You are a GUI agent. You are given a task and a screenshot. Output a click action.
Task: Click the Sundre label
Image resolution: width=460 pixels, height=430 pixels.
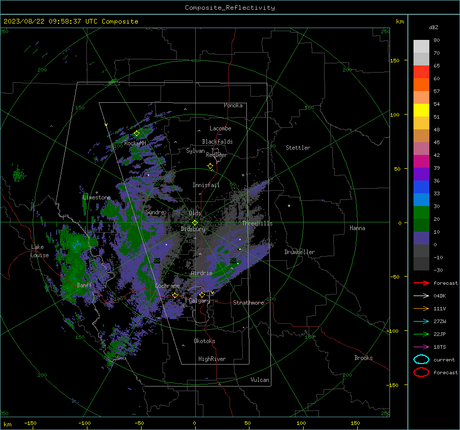tap(155, 212)
